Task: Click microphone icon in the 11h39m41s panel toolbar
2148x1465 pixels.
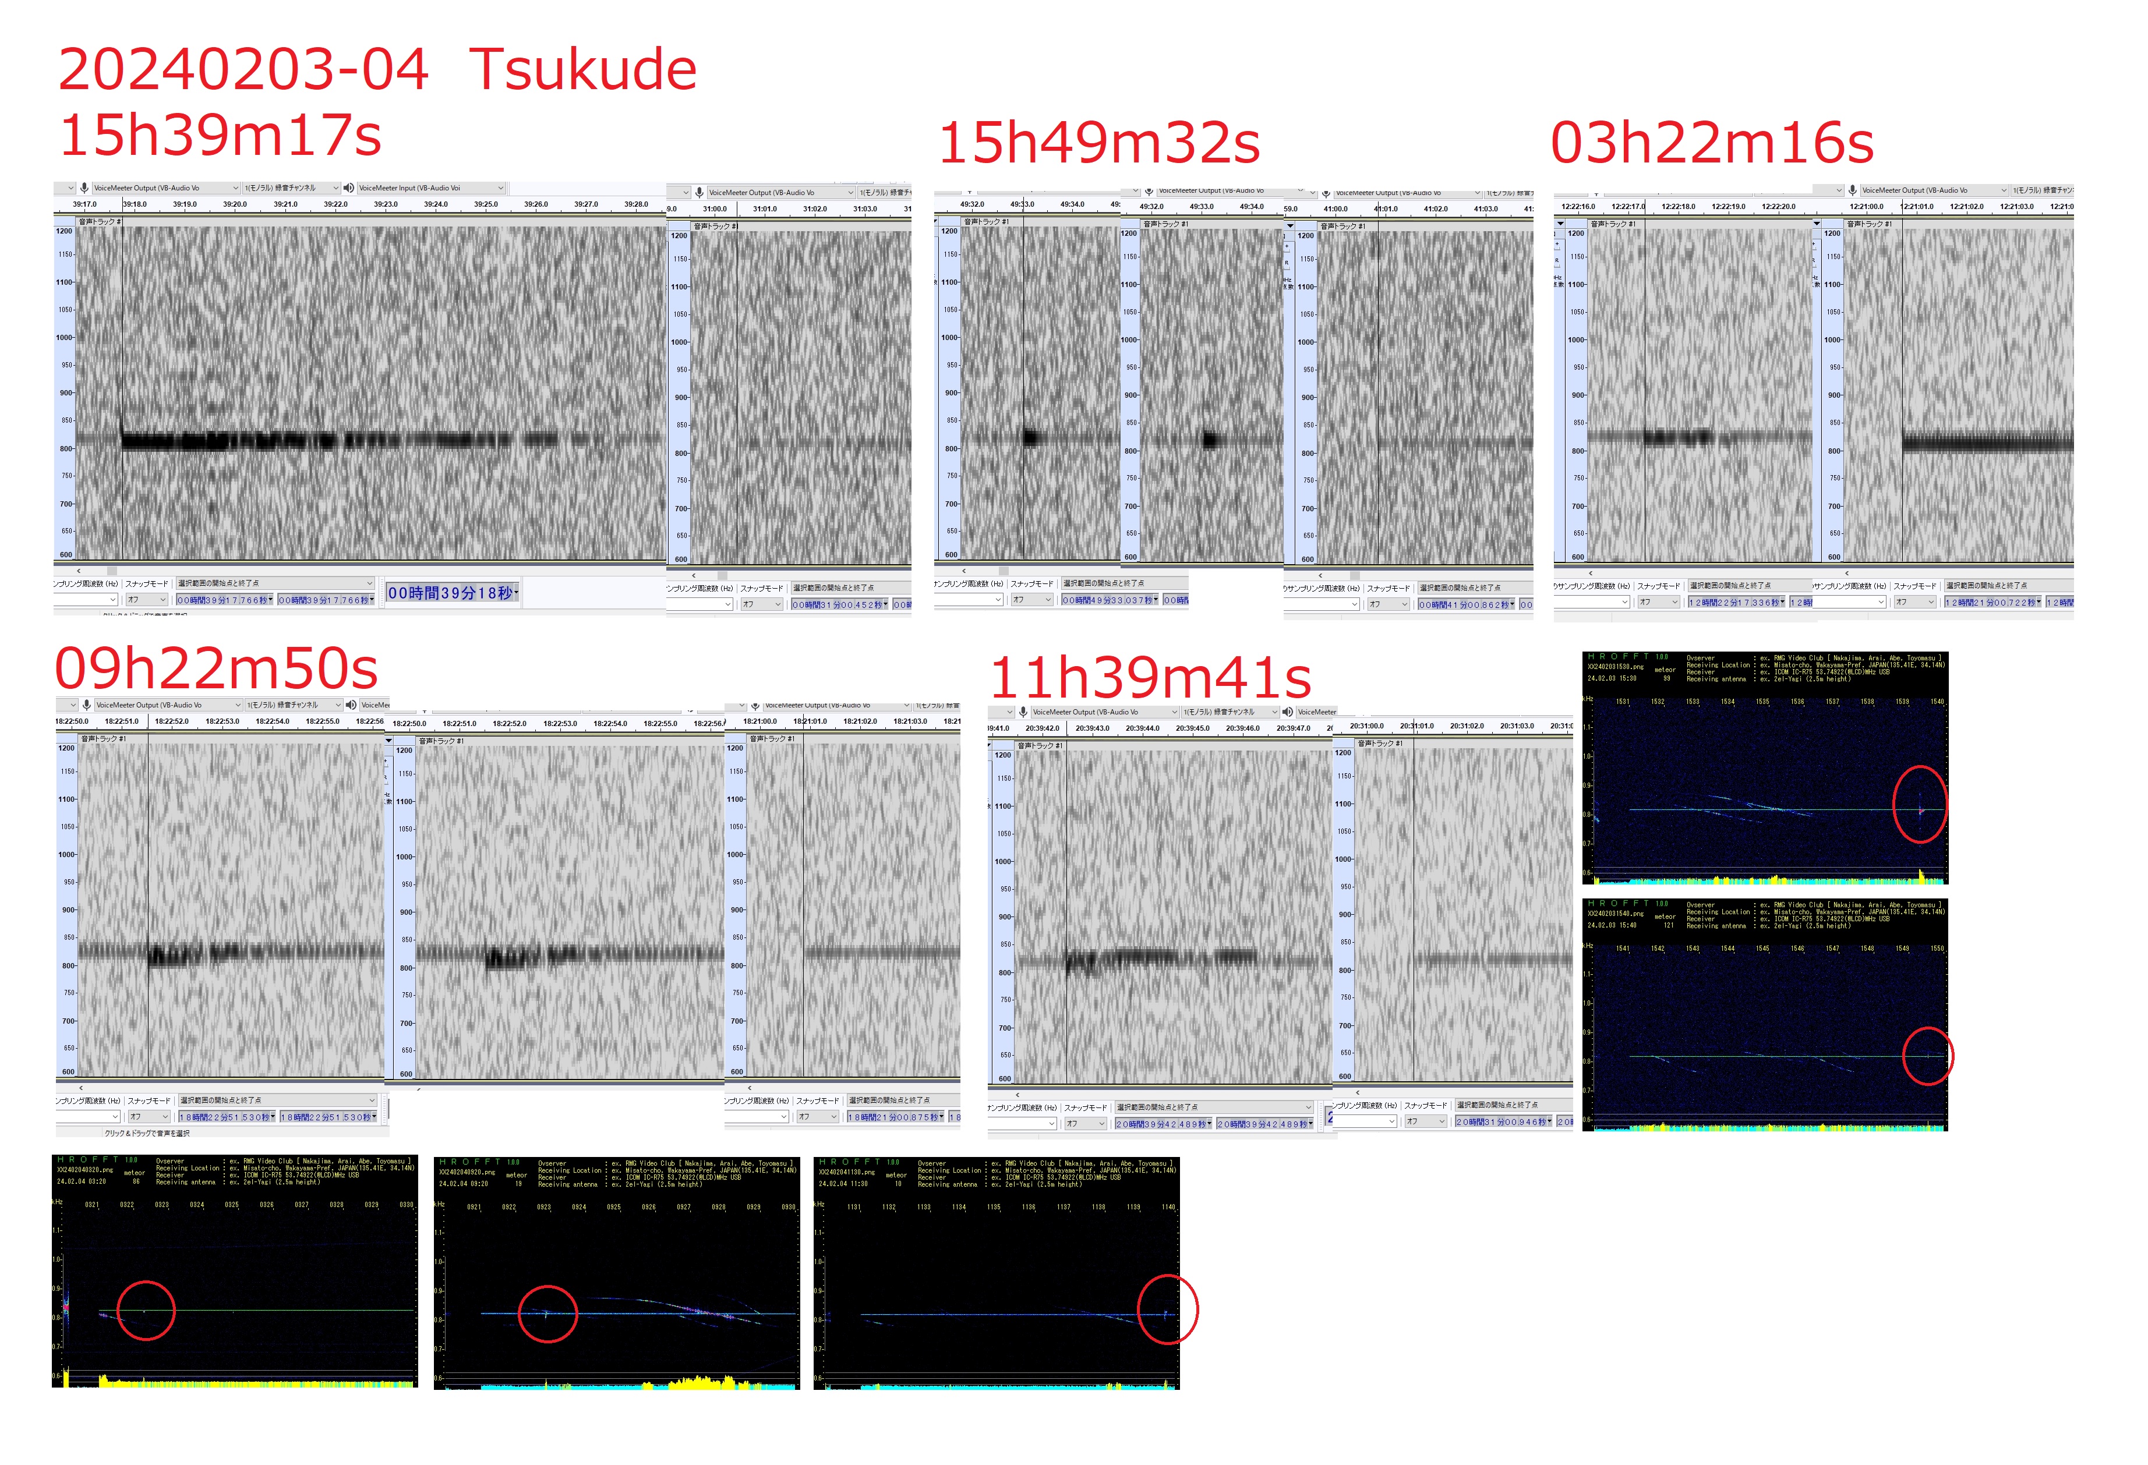Action: (x=1023, y=712)
